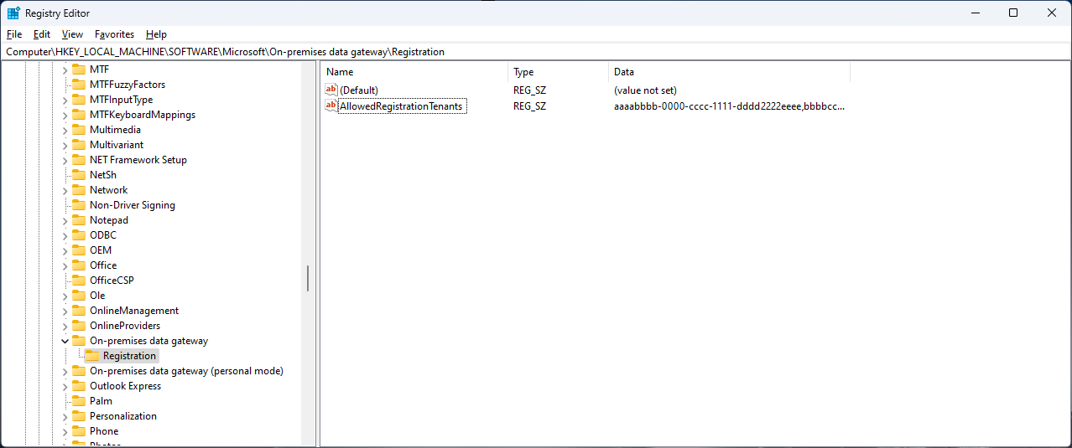This screenshot has height=448, width=1072.
Task: Open the Favorites menu
Action: [114, 34]
